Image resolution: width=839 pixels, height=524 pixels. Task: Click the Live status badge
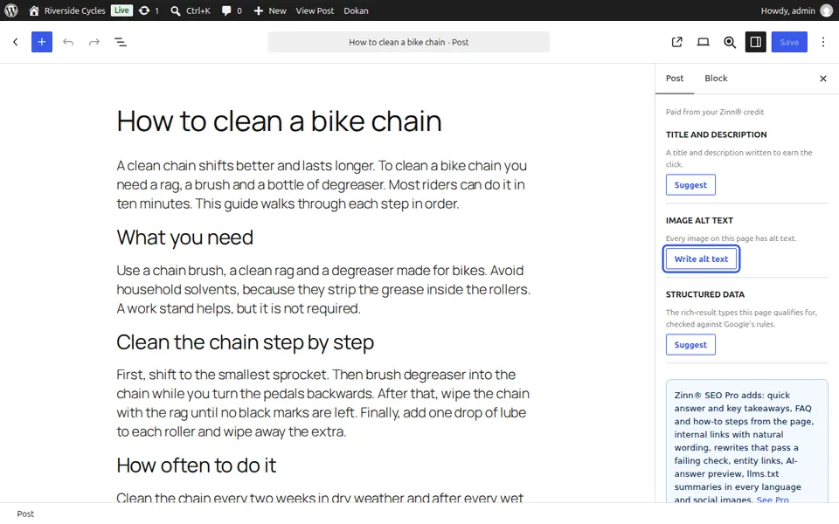pos(121,10)
